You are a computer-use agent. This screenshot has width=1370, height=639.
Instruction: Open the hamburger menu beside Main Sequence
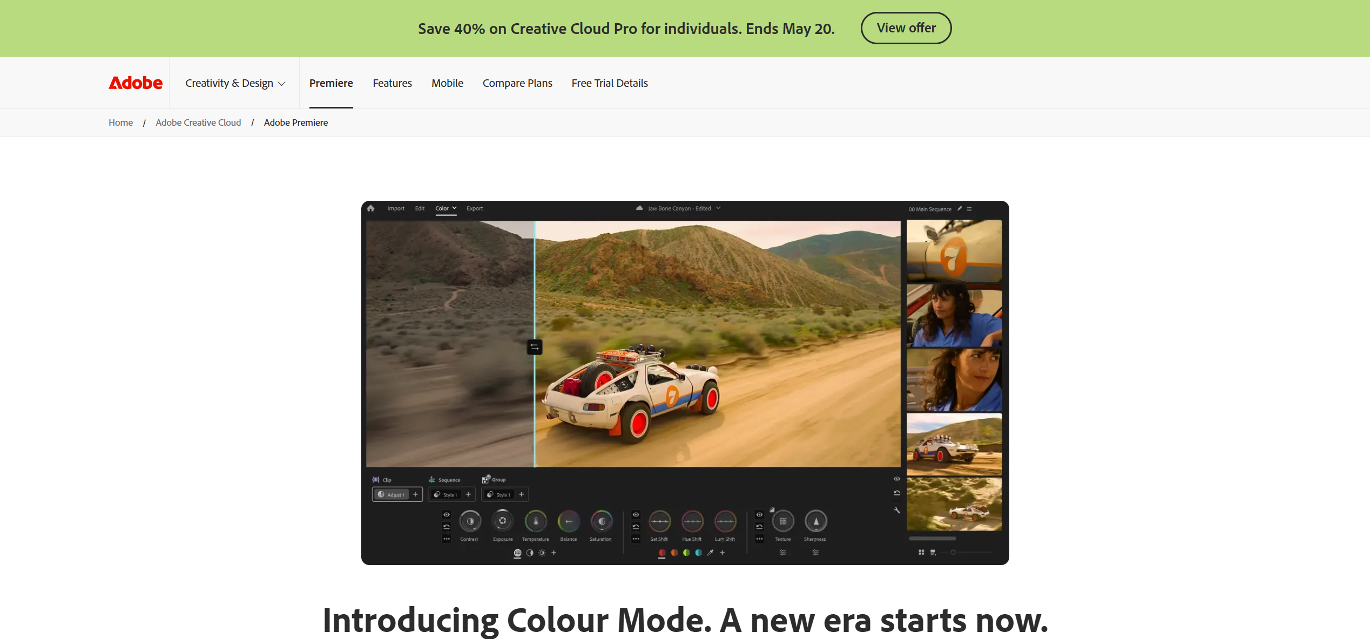coord(969,209)
